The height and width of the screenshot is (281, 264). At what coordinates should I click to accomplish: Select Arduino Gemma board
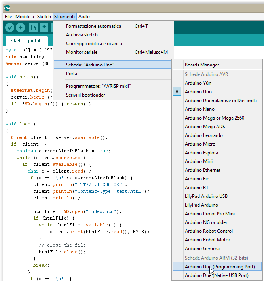click(217, 249)
